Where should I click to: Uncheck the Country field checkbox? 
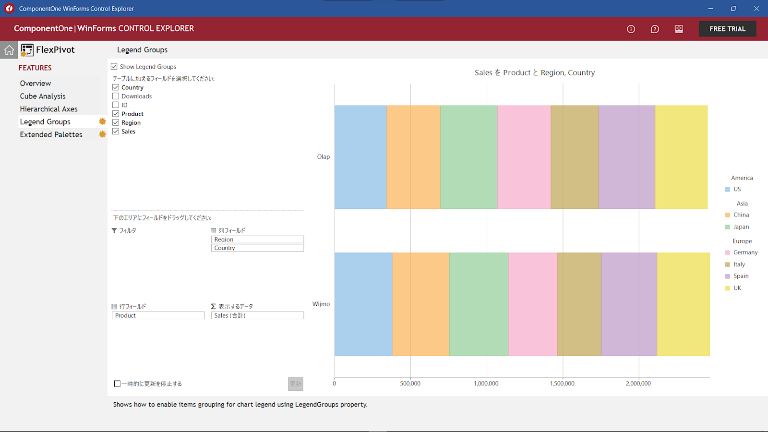pyautogui.click(x=116, y=87)
